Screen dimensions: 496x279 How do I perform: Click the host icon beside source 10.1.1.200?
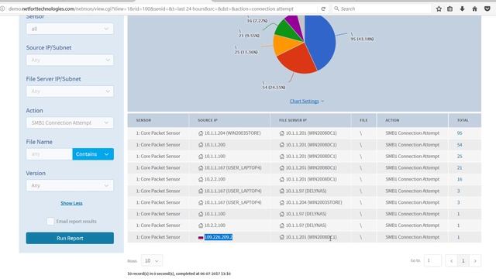click(x=201, y=145)
